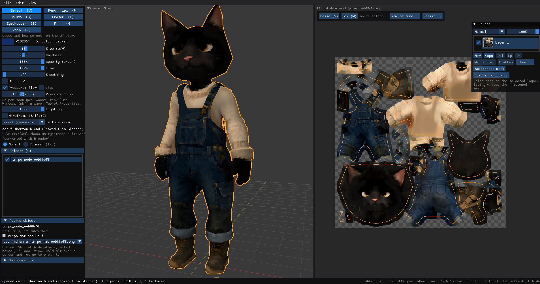
Task: Choose the Lasso (X) selection tool
Action: coord(329,16)
